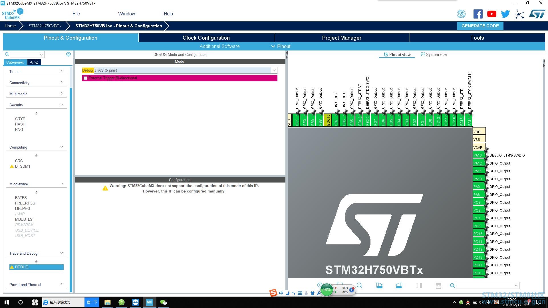Collapse the Computing category
The image size is (548, 308).
tap(36, 147)
